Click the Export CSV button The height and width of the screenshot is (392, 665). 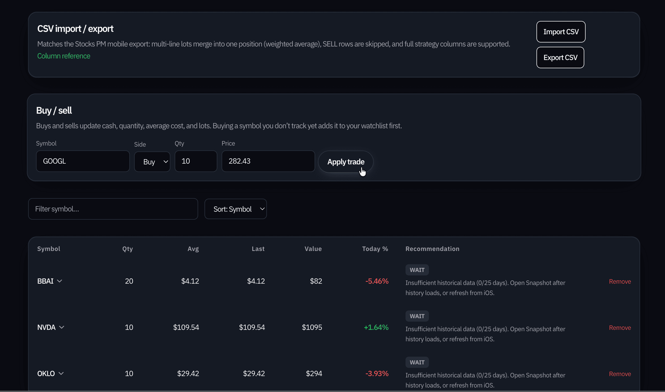(x=560, y=57)
